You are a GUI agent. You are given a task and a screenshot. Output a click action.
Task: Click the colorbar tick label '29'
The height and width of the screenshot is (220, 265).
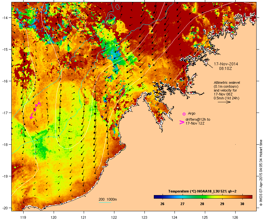tap(222, 204)
